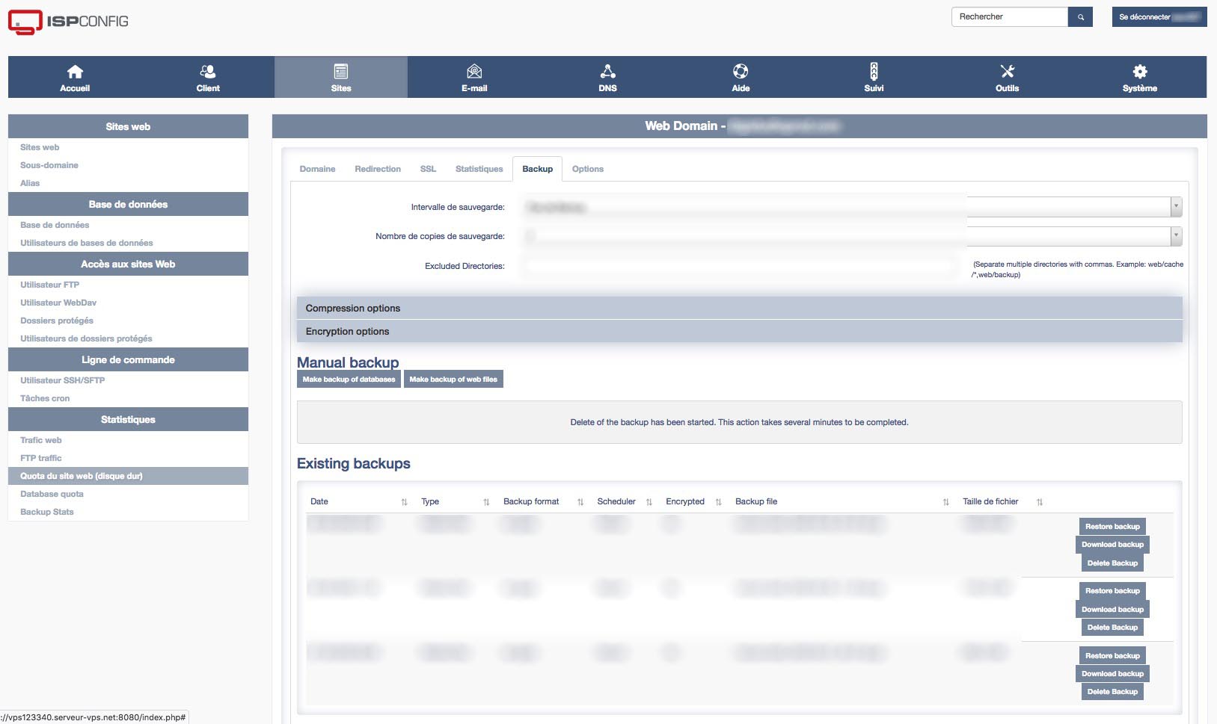This screenshot has height=724, width=1217.
Task: Restore the first backup in list
Action: coord(1112,527)
